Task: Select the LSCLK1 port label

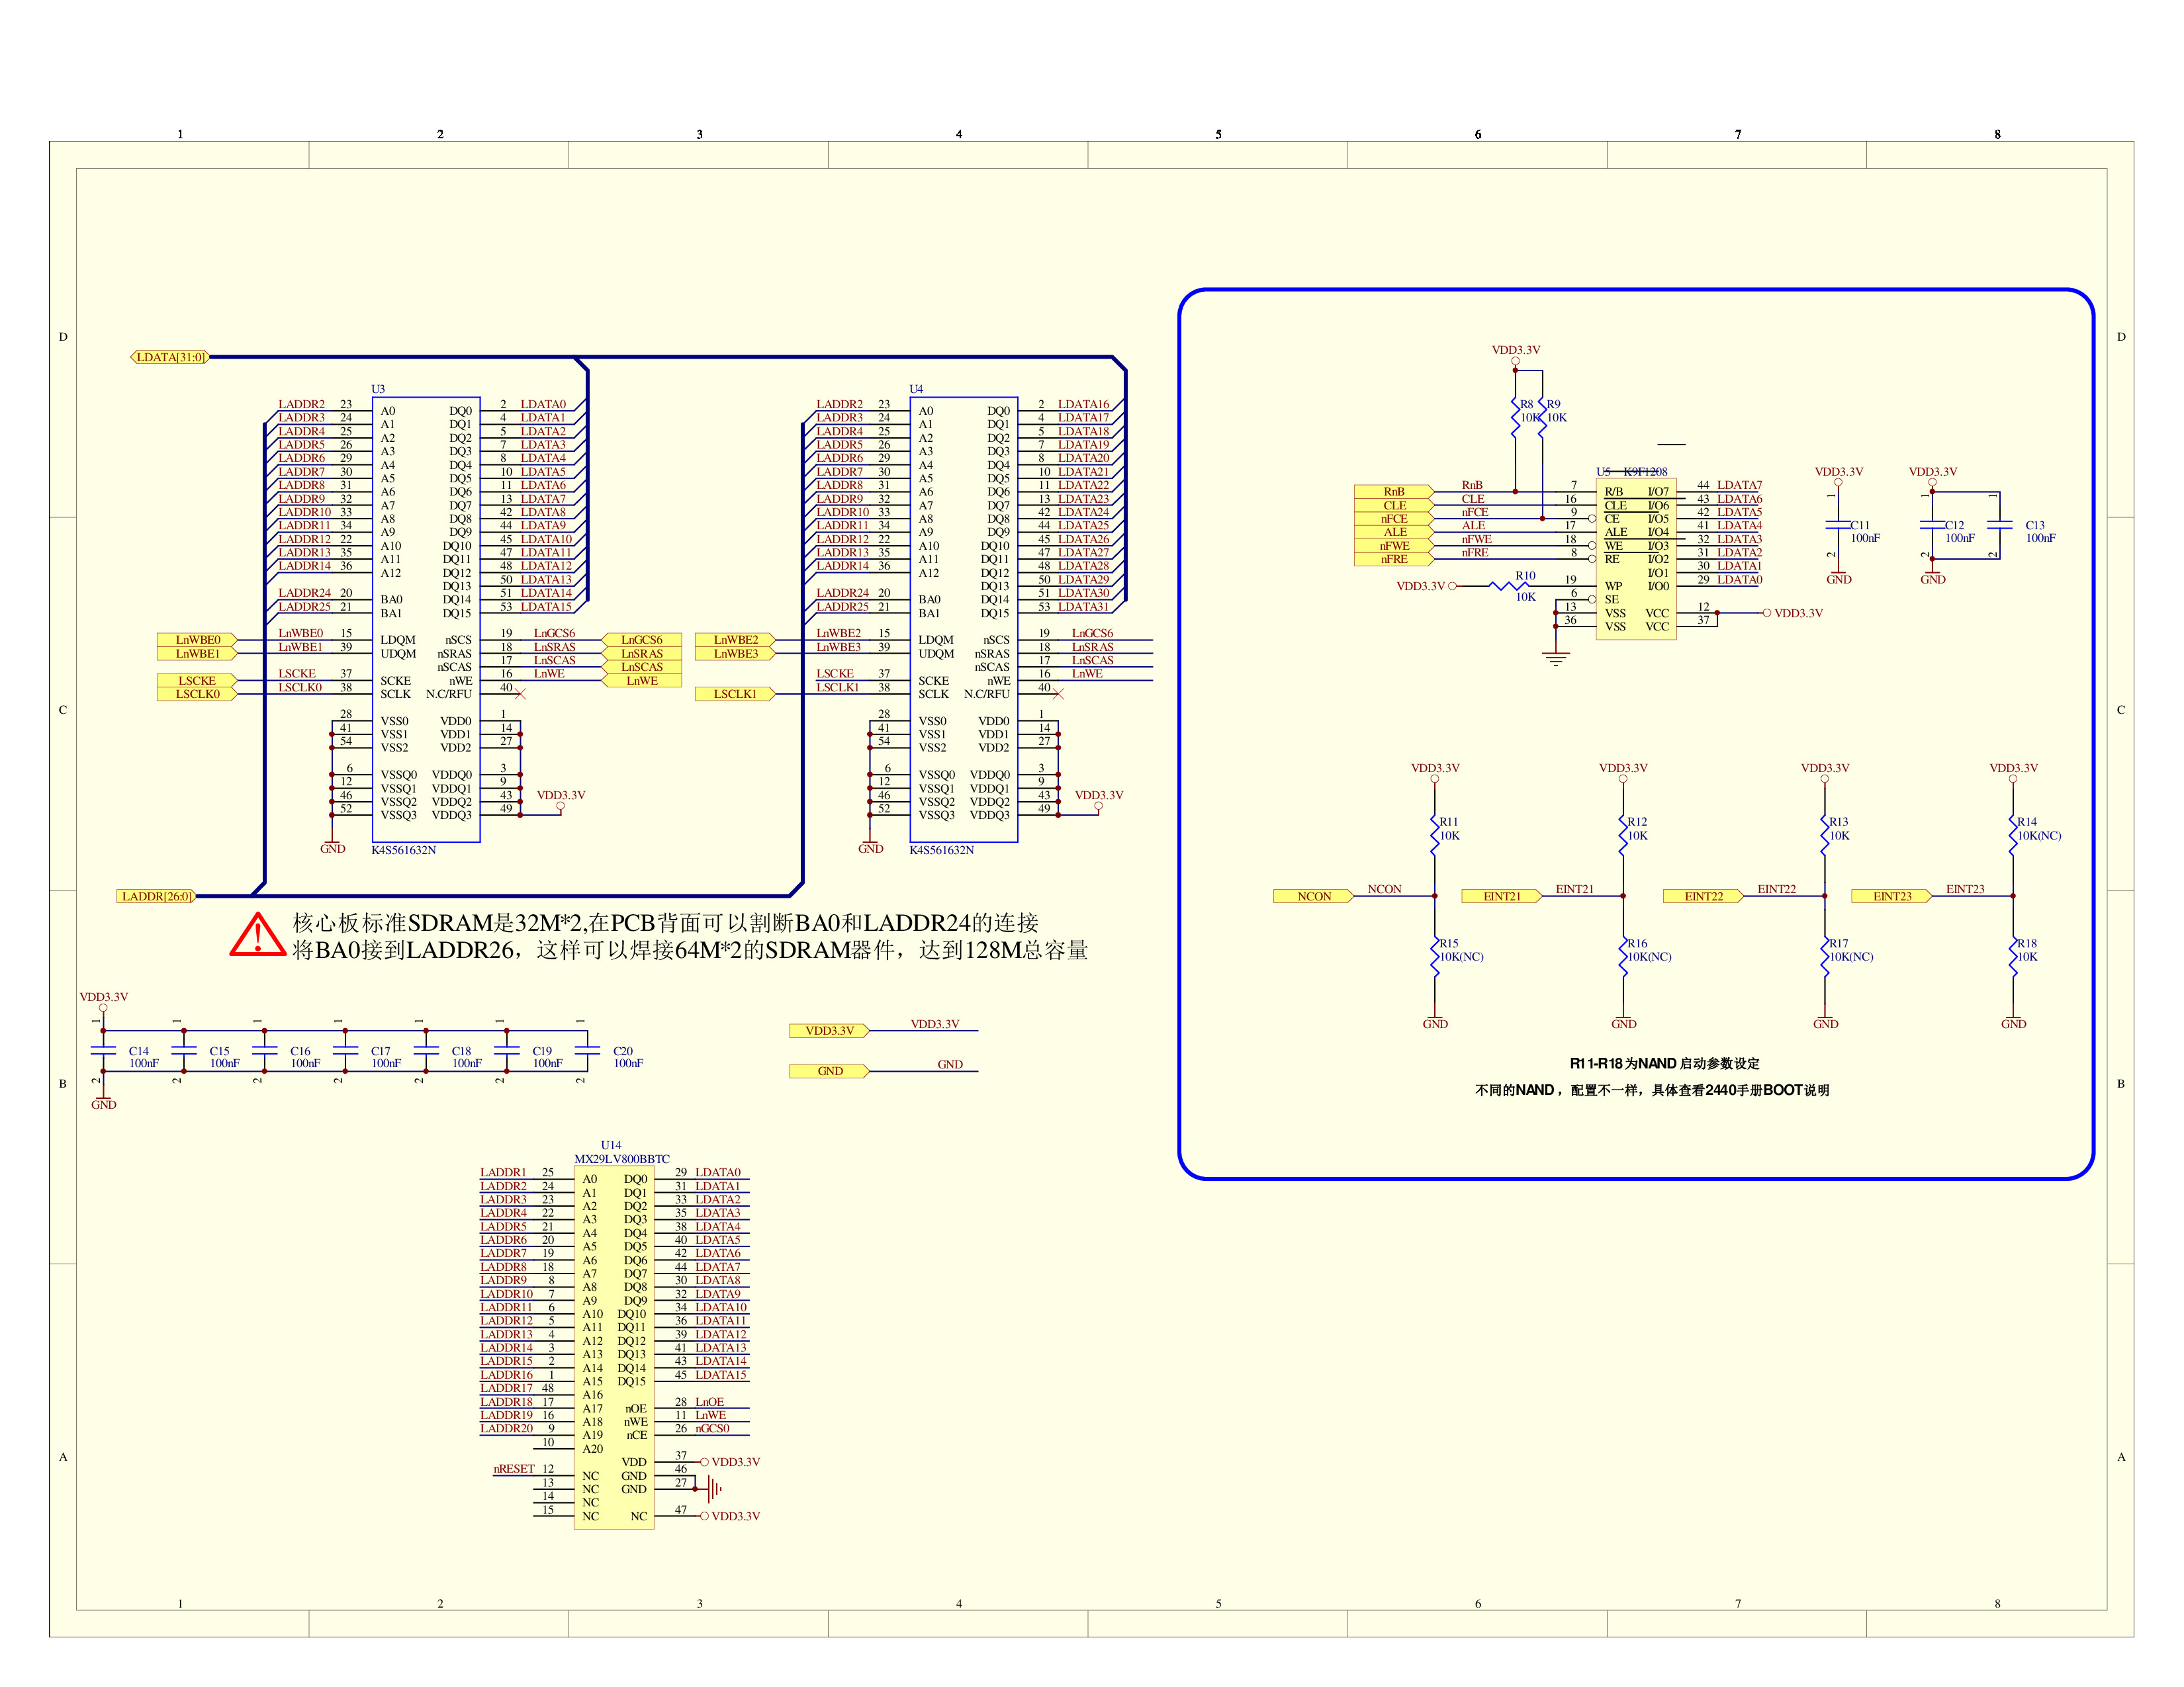Action: 734,693
